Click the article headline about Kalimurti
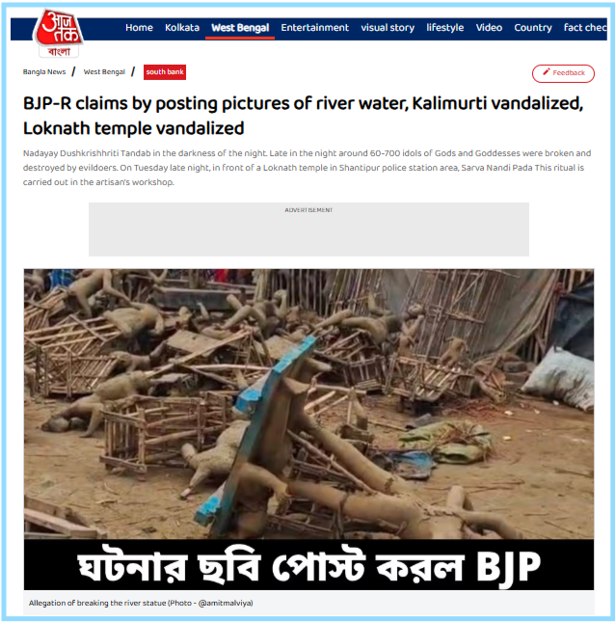Viewport: 615px width, 622px height. [x=303, y=116]
